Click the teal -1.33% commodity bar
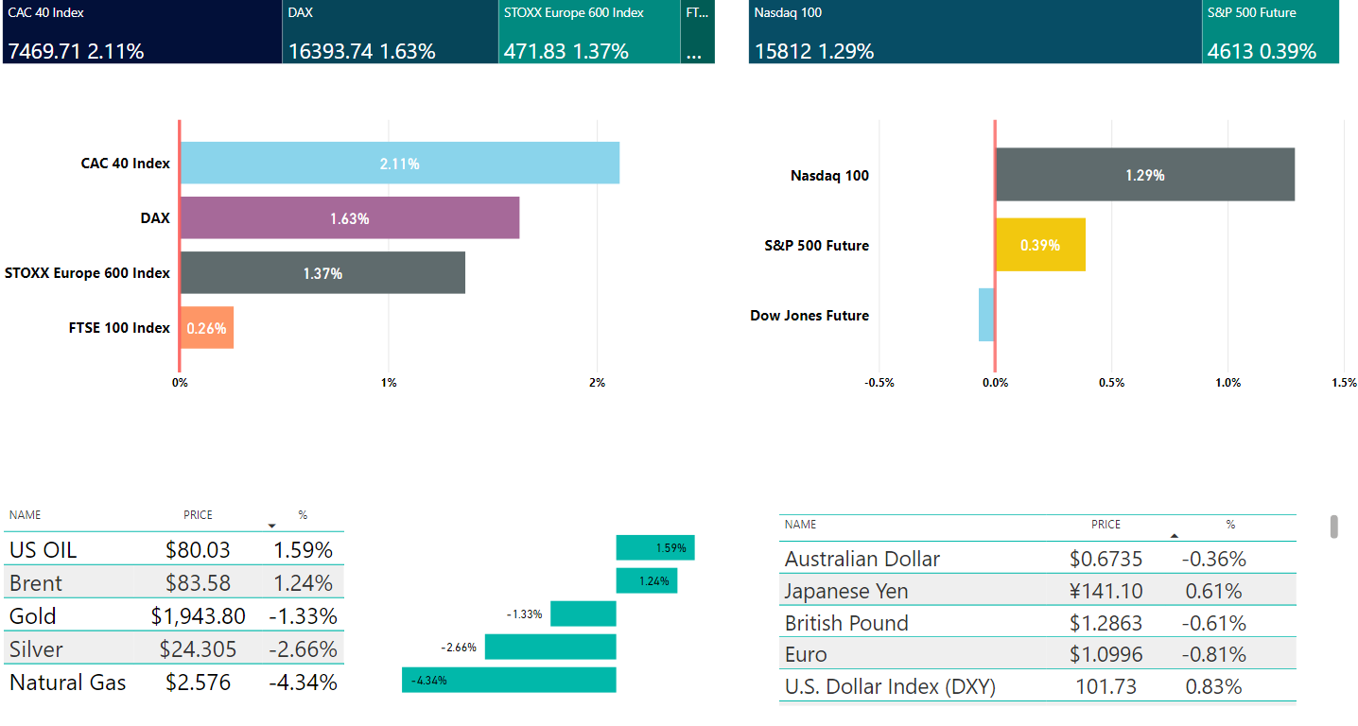This screenshot has width=1358, height=726. tap(583, 614)
